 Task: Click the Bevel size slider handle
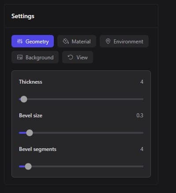(x=30, y=133)
